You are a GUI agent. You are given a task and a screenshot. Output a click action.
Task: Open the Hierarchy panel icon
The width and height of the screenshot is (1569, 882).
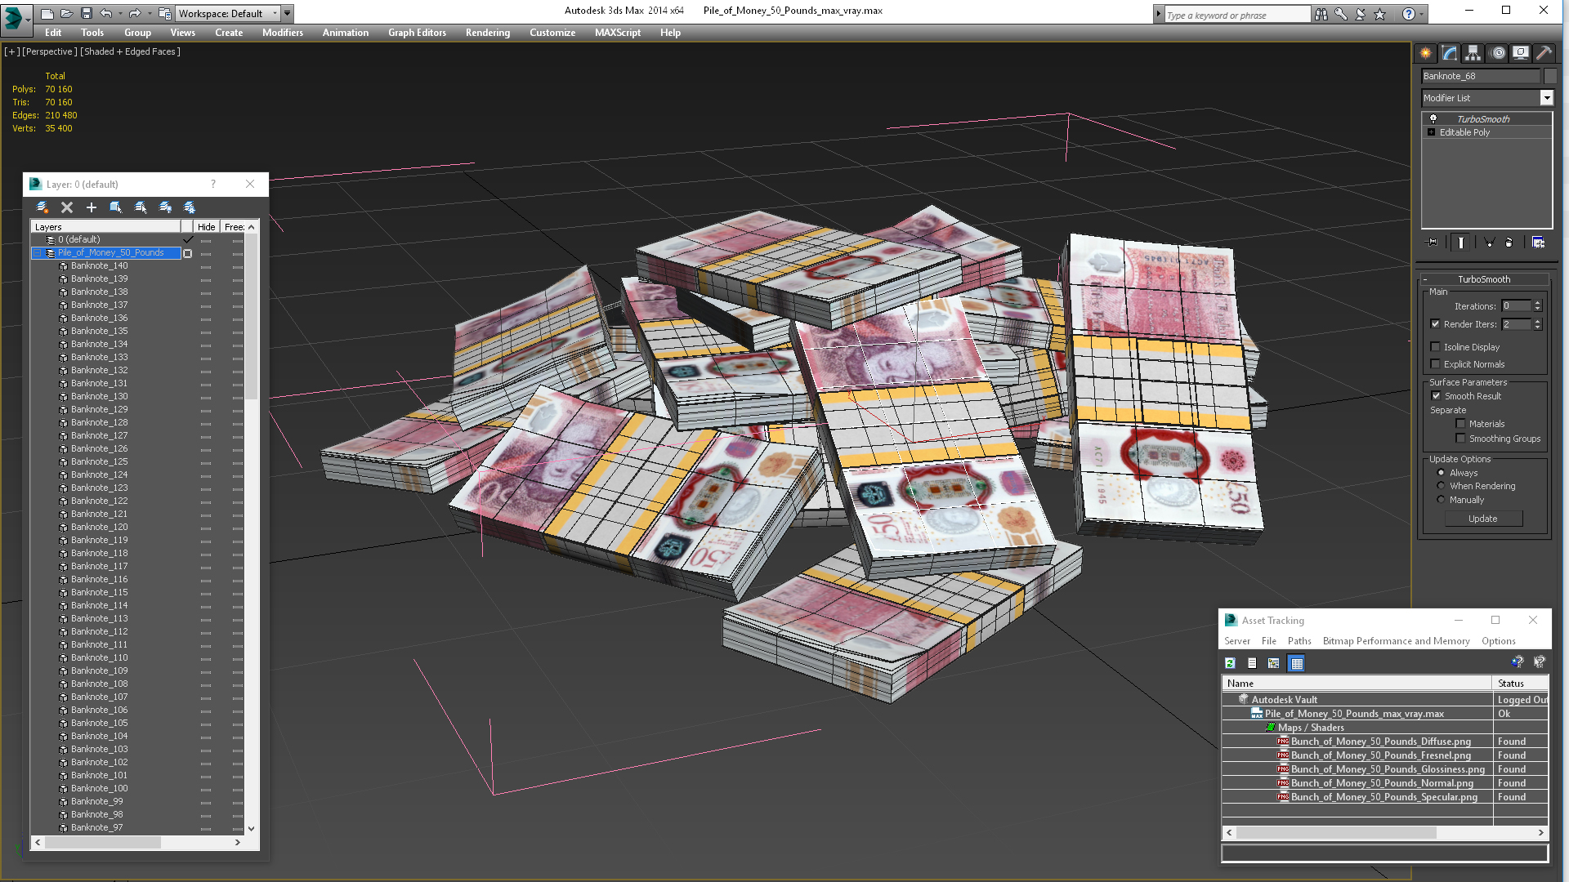(1473, 53)
